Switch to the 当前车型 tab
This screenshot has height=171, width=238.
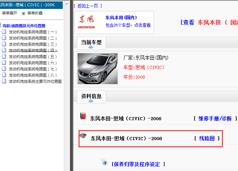click(91, 43)
